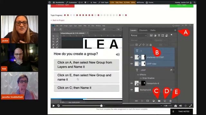This screenshot has width=206, height=115.
Task: Click Edit Topic in admin bar
Action: coord(104,3)
